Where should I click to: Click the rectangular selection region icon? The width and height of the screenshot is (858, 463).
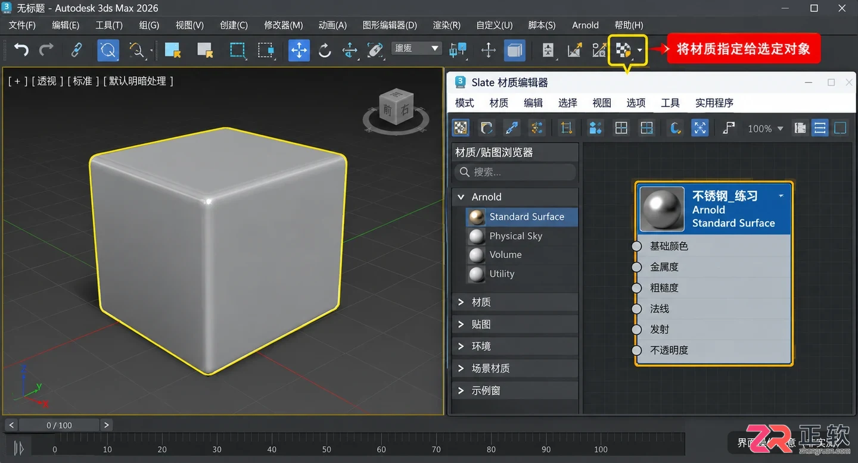(x=238, y=50)
